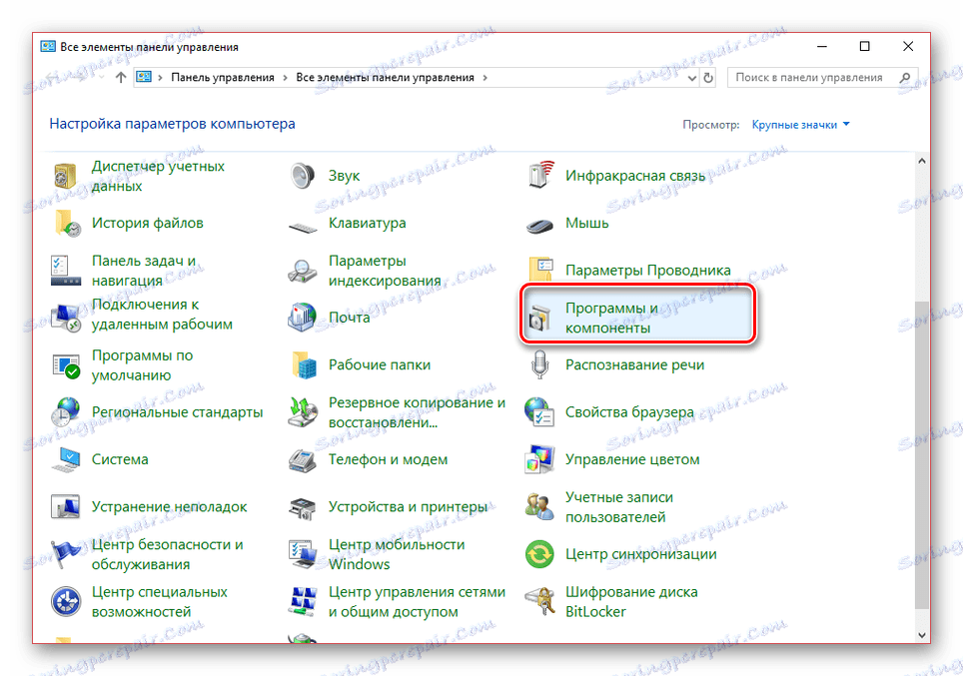This screenshot has width=963, height=676.
Task: Open the Phone and Modem icon
Action: (302, 460)
